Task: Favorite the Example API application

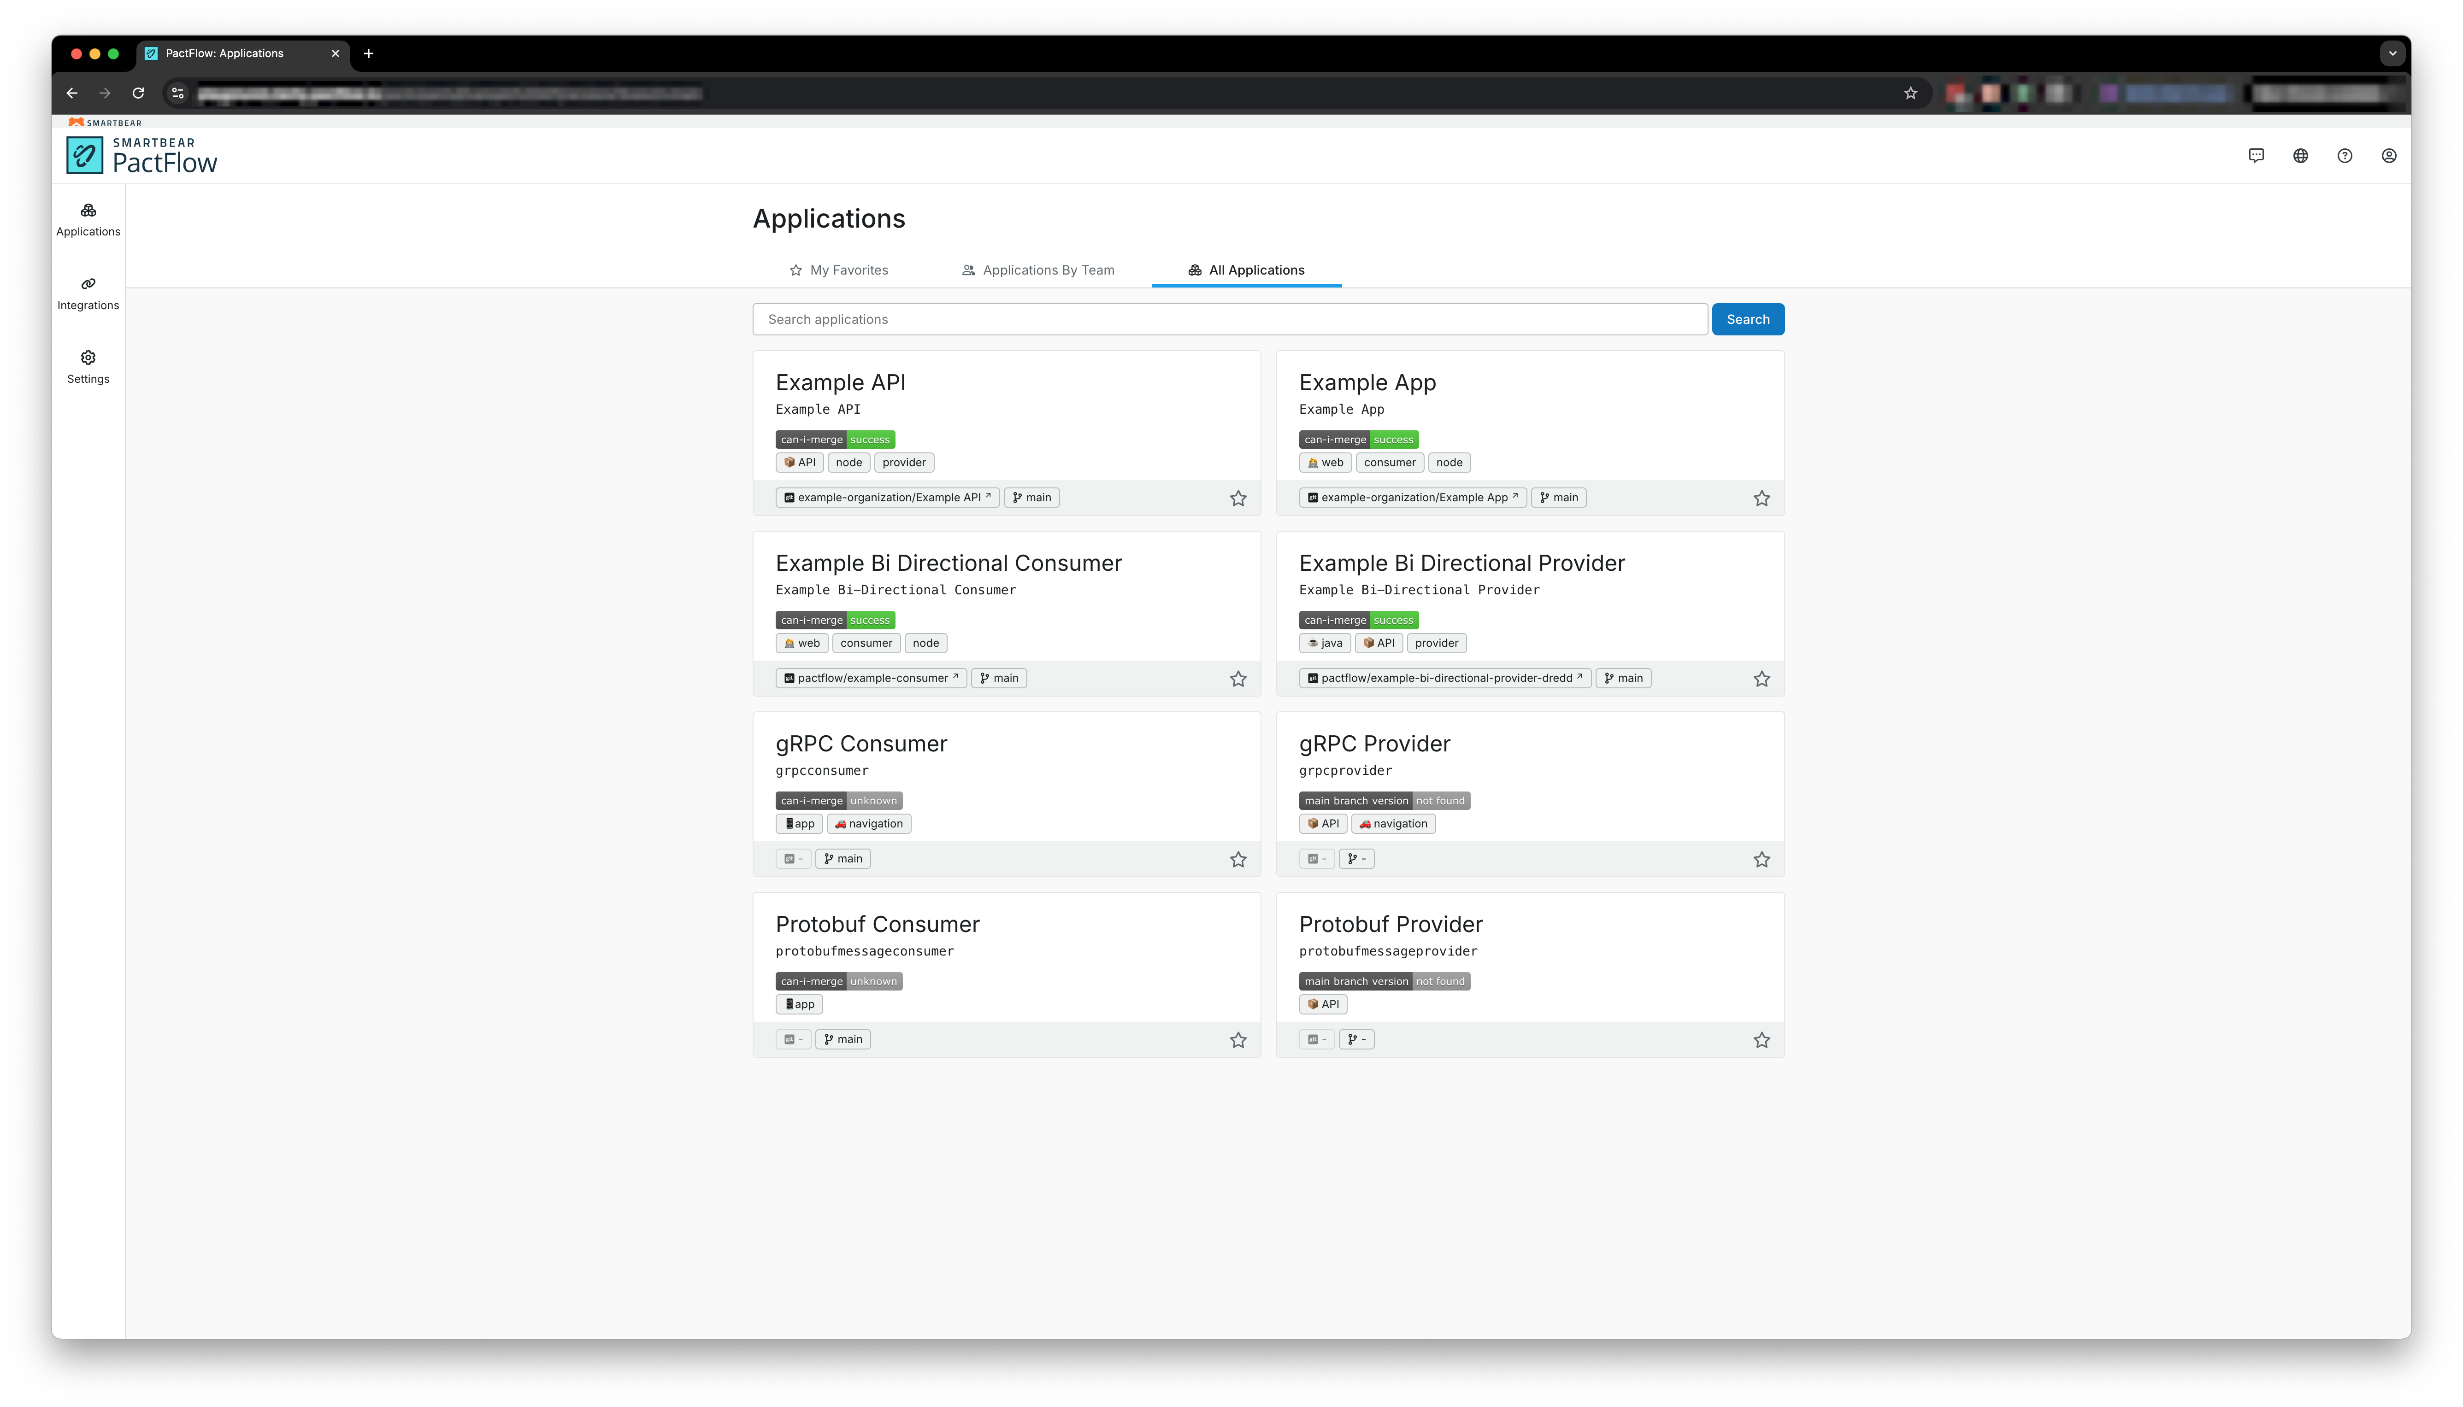Action: click(1238, 498)
